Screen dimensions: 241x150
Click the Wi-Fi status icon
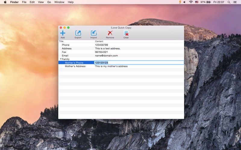(x=191, y=2)
